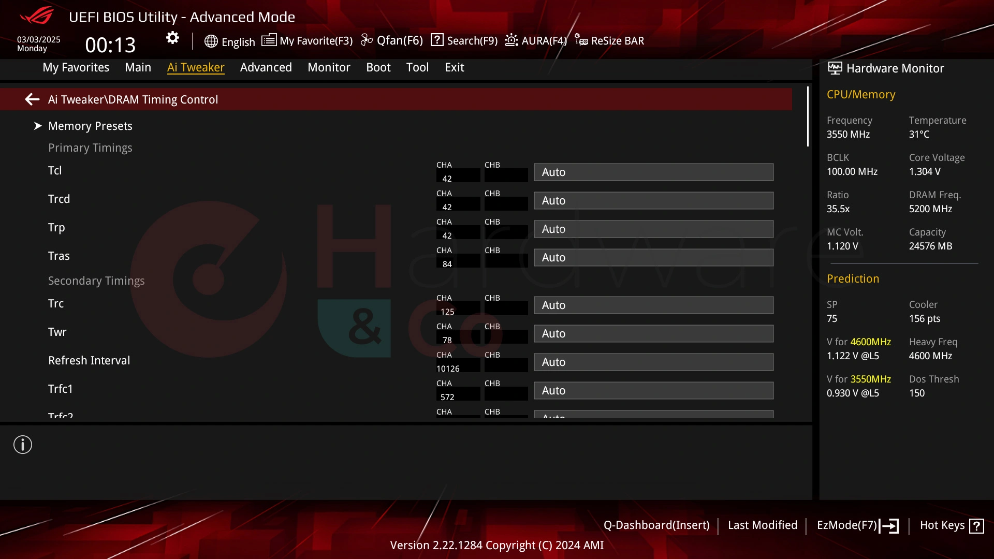Click Q-Dashboard Insert button
Image resolution: width=994 pixels, height=559 pixels.
point(655,525)
